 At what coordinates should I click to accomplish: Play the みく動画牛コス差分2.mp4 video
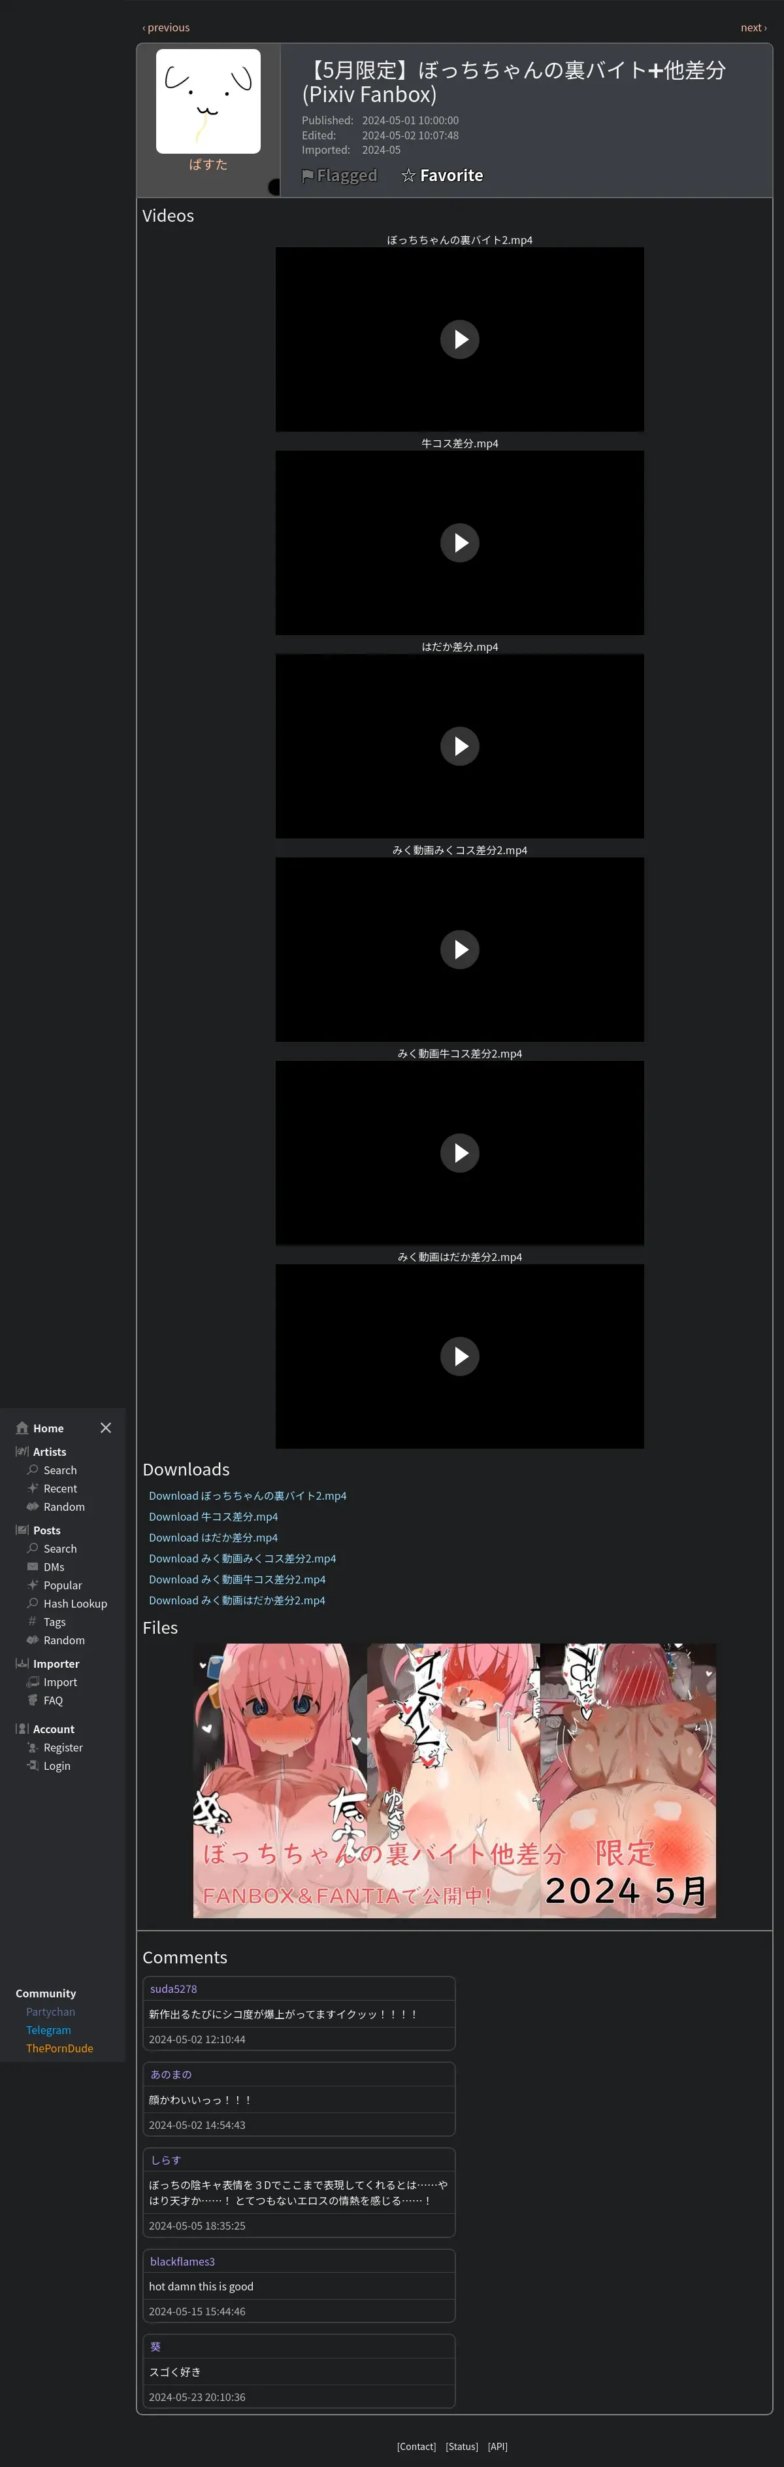[460, 1153]
